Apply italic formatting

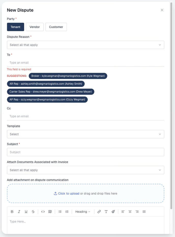19,212
